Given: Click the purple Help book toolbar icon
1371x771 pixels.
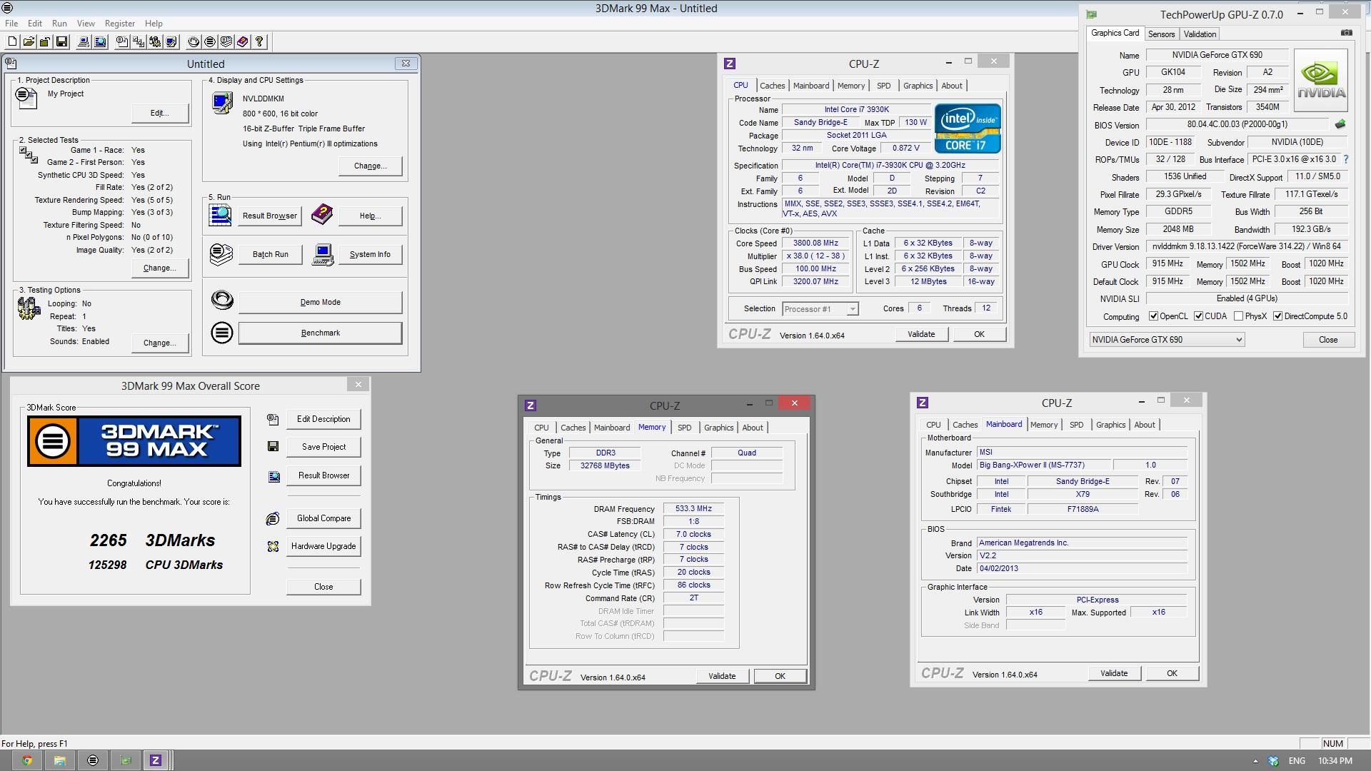Looking at the screenshot, I should (243, 41).
